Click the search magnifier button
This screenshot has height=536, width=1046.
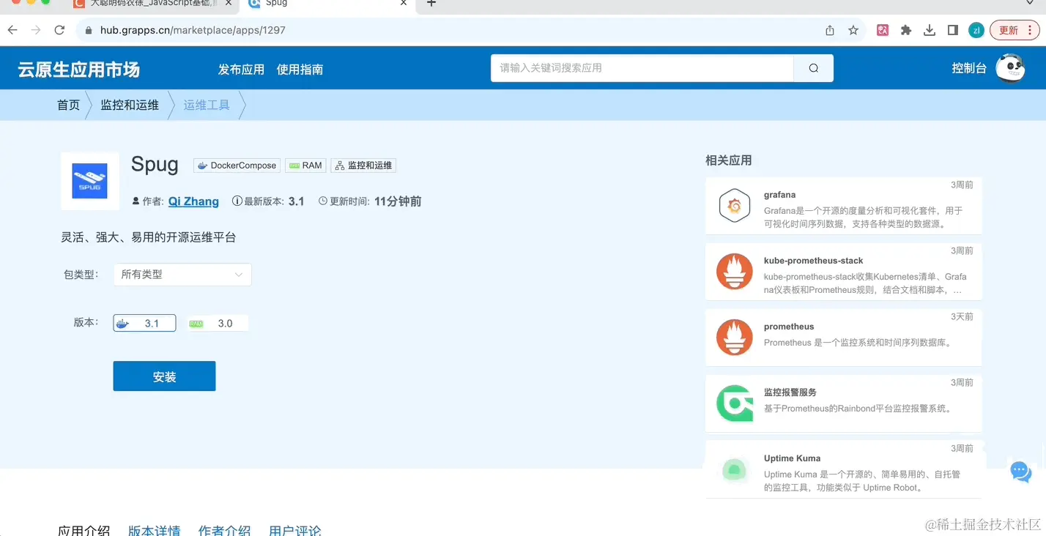(814, 68)
